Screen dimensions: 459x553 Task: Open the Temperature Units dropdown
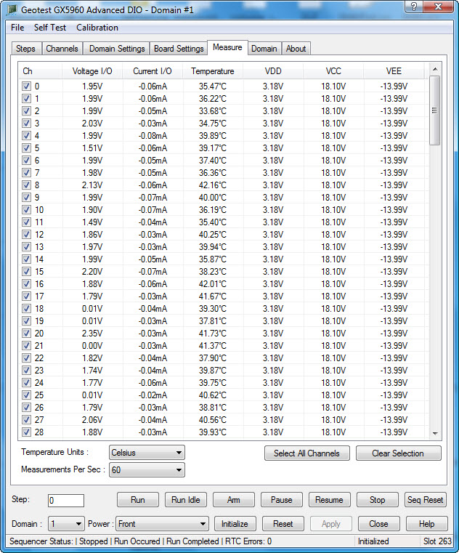click(x=147, y=453)
